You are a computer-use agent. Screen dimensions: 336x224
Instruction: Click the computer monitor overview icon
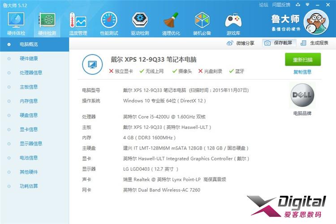(92, 65)
